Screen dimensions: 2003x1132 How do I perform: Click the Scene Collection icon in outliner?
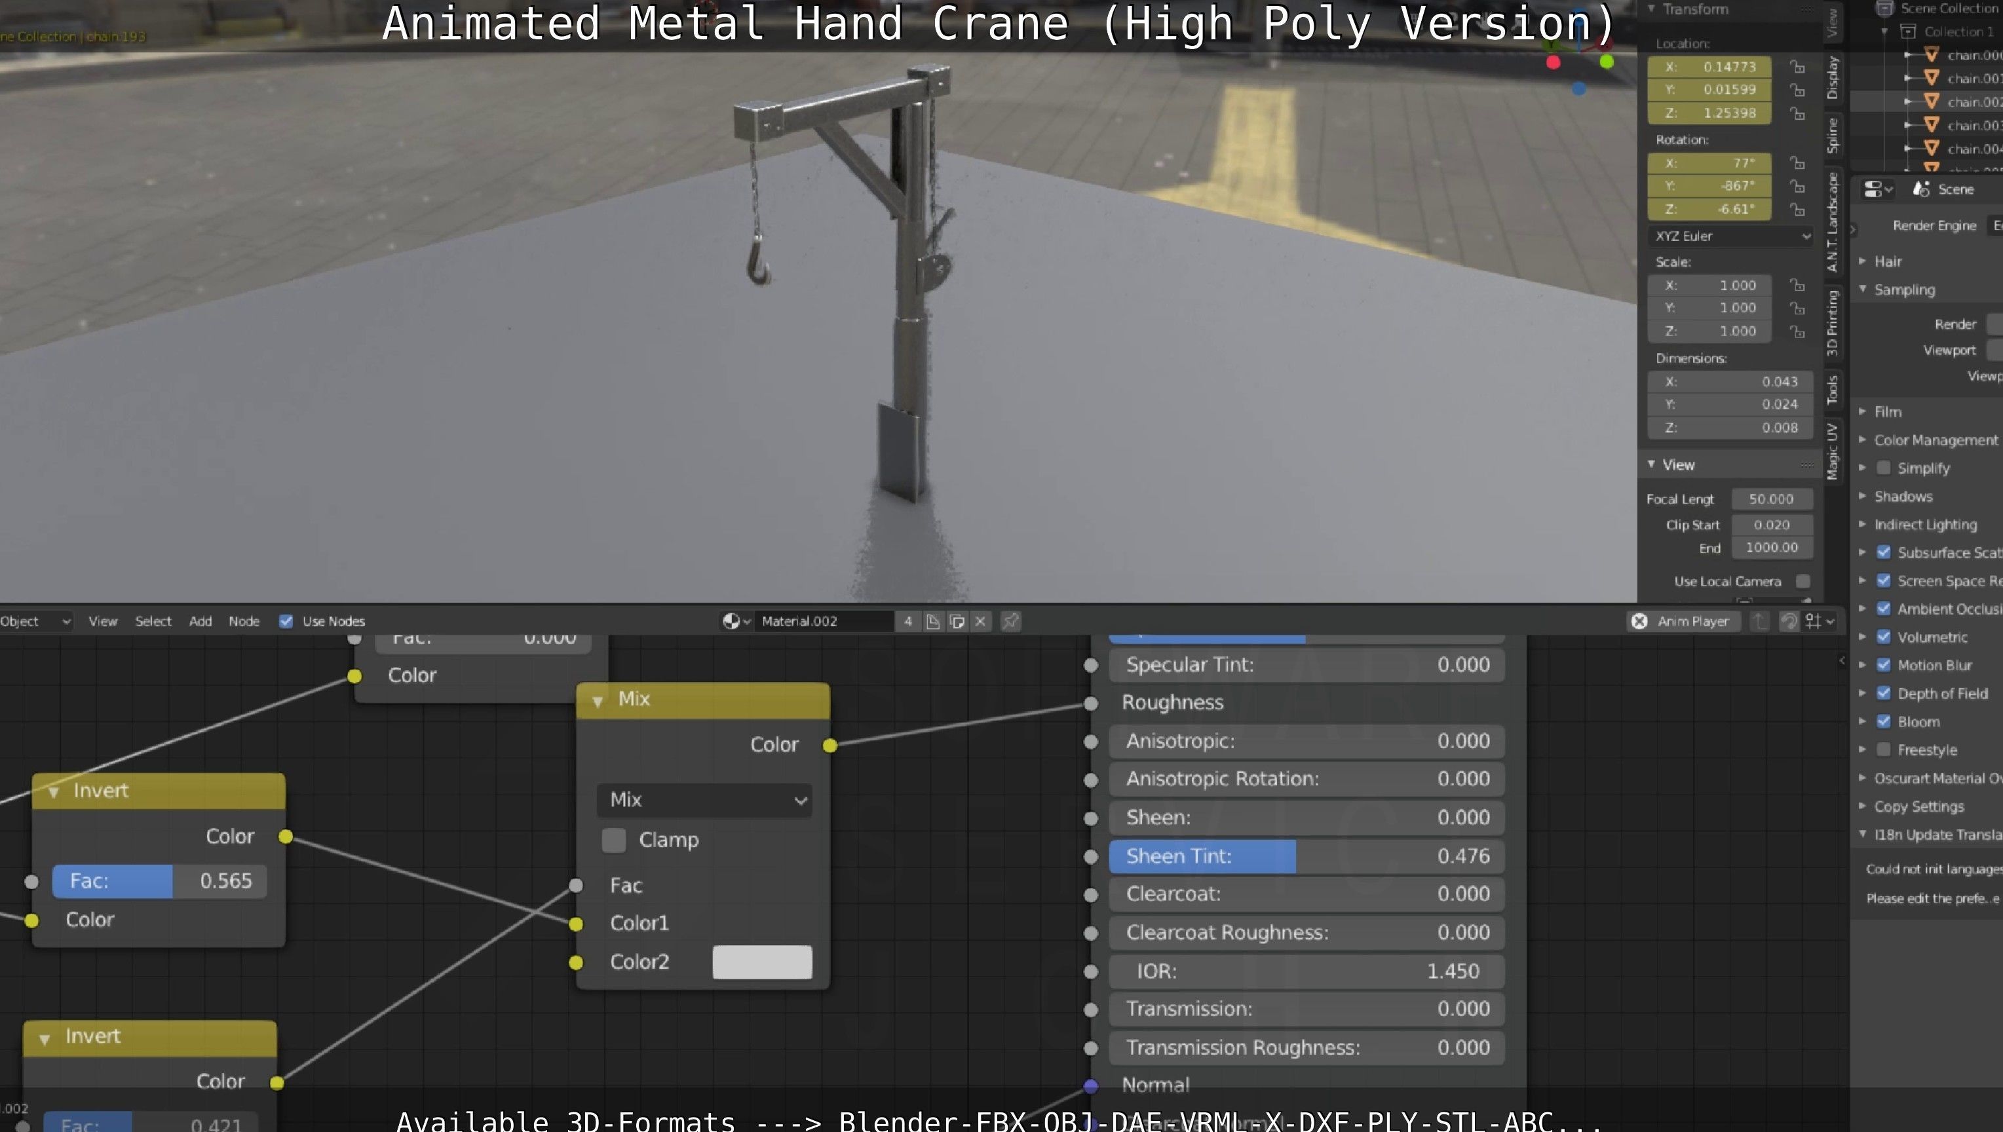click(x=1884, y=9)
